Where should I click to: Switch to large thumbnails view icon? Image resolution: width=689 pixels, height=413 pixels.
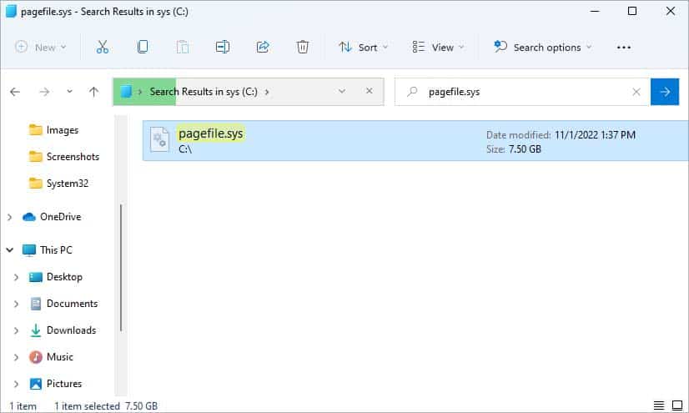pyautogui.click(x=677, y=405)
